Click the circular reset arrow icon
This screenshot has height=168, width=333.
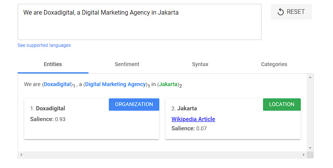281,12
